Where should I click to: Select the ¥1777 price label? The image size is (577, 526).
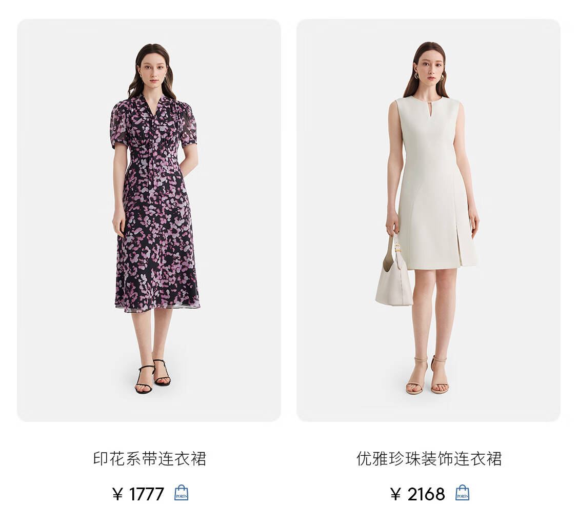(138, 494)
